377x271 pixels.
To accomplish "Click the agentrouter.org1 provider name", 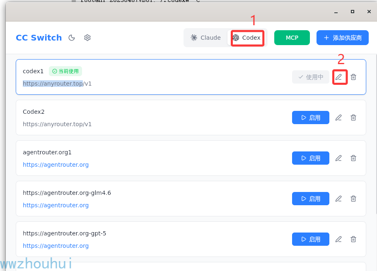I will (47, 152).
